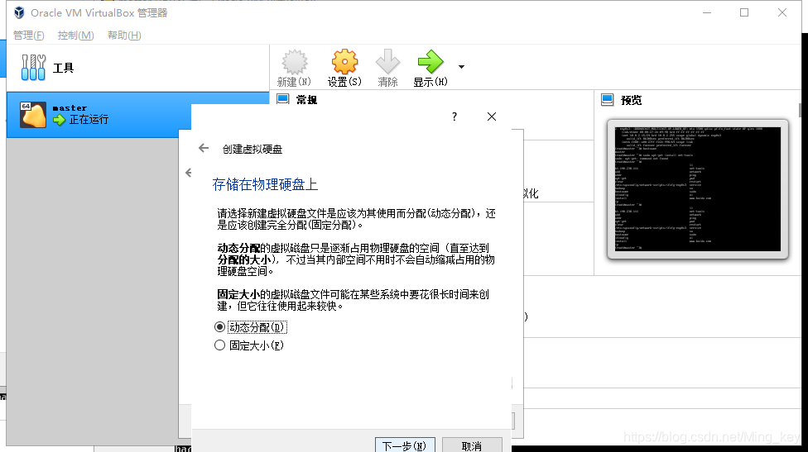
Task: Click the '存储在物理硬盘上' heading
Action: (x=265, y=184)
